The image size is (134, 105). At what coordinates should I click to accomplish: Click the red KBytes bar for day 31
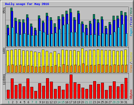(126, 88)
